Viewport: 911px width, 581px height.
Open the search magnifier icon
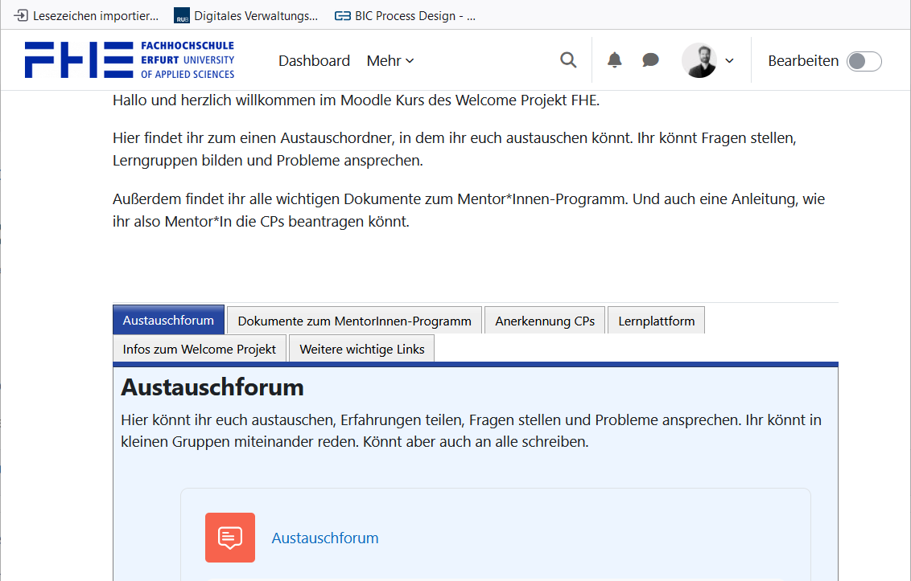pyautogui.click(x=568, y=60)
